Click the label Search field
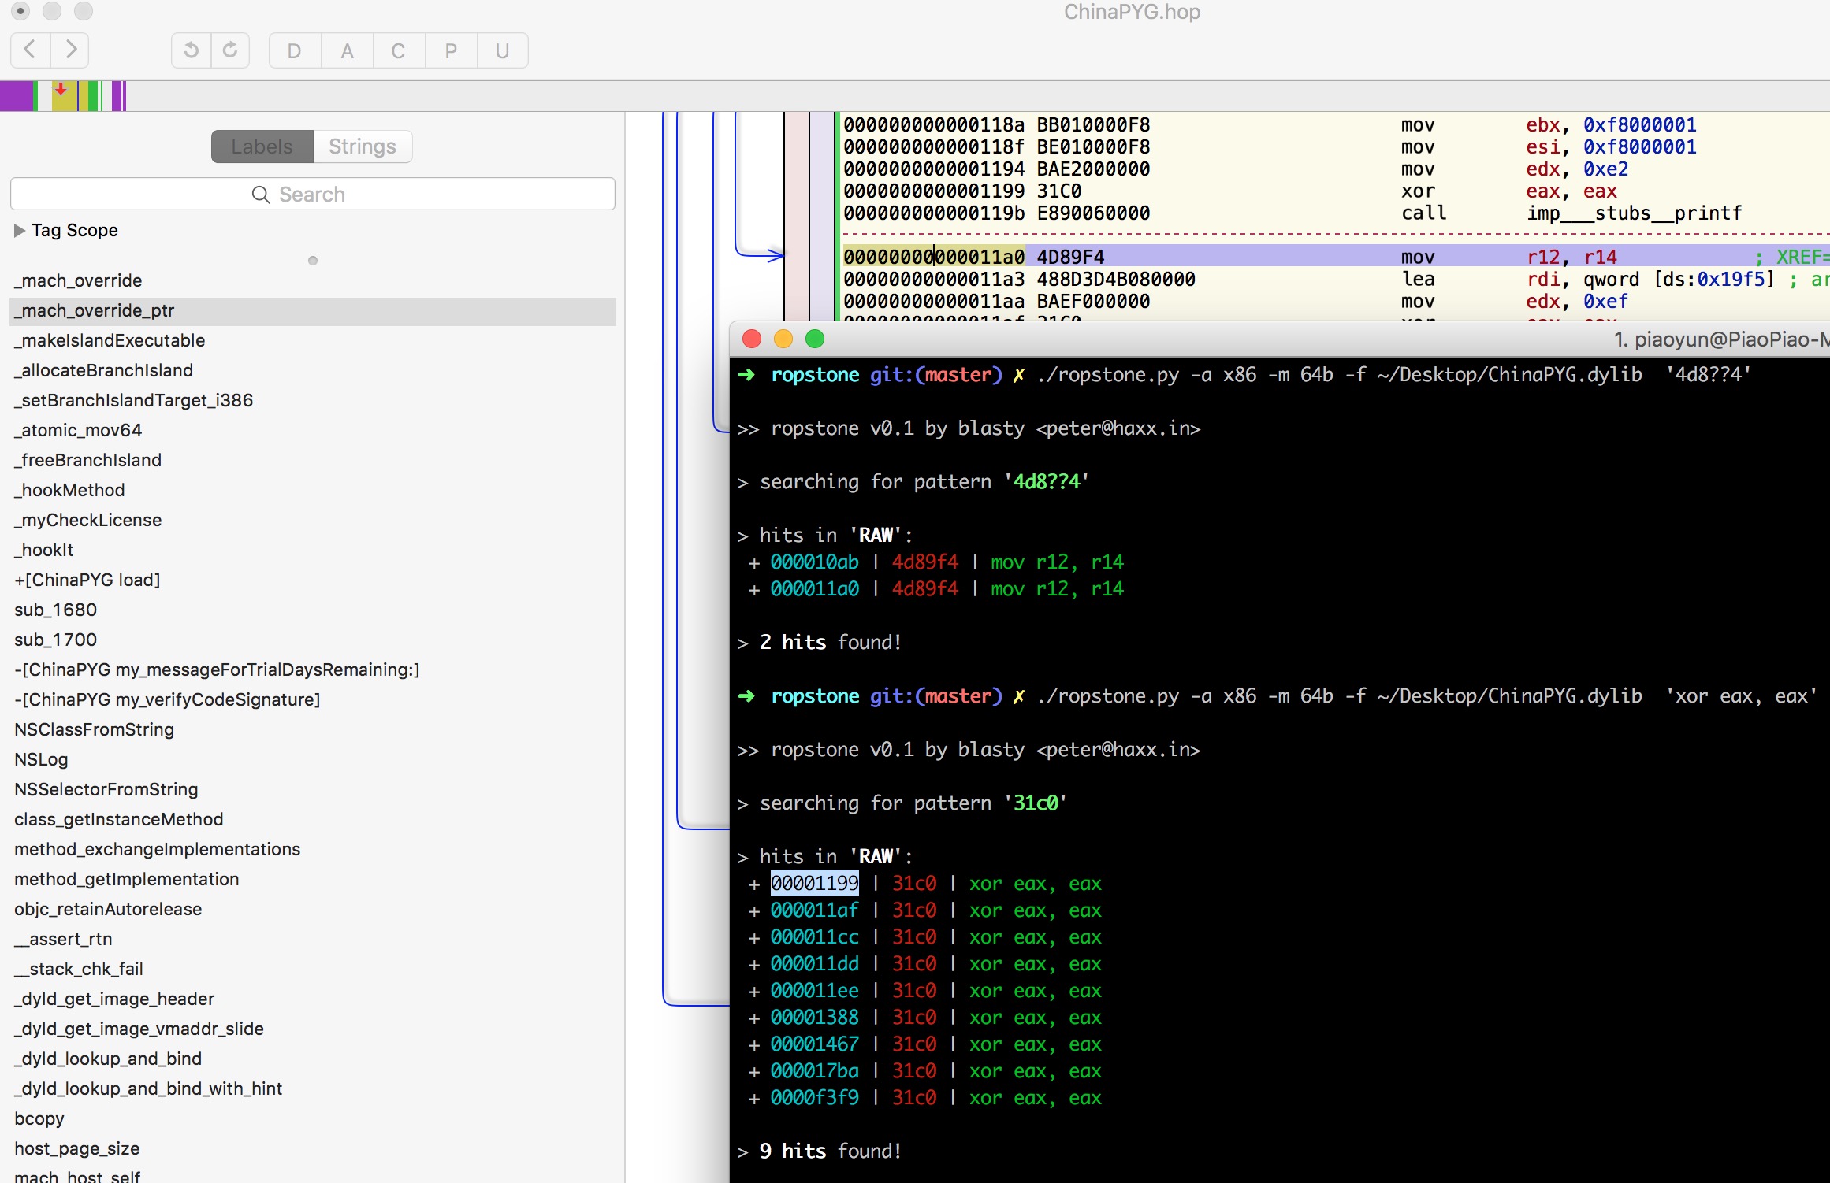Viewport: 1830px width, 1183px height. click(313, 195)
